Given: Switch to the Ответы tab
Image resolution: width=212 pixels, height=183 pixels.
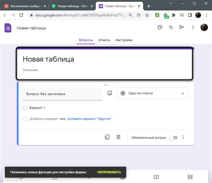Looking at the screenshot, I should [x=104, y=40].
